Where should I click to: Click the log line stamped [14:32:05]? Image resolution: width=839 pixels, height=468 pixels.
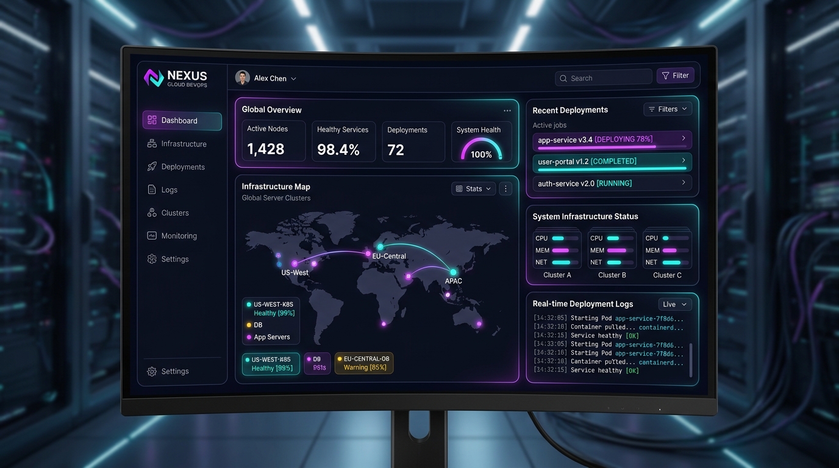[x=608, y=318]
